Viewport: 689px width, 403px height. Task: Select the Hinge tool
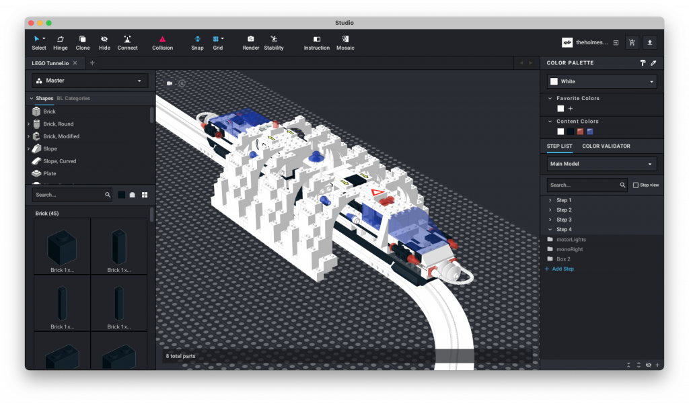click(60, 42)
